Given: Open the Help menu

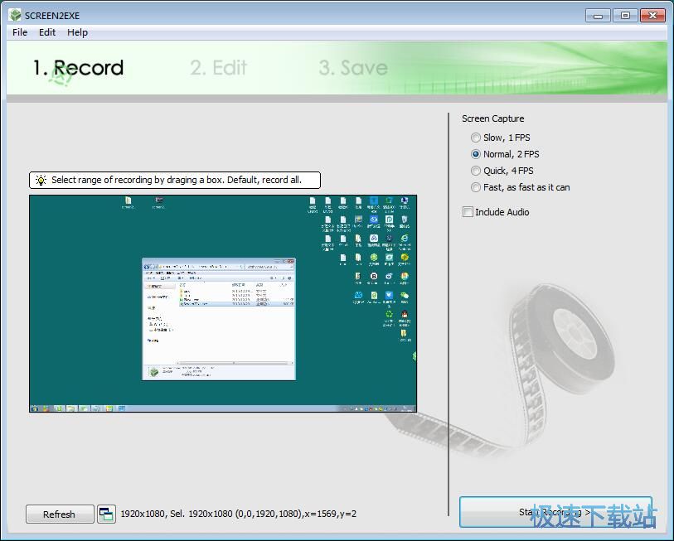Looking at the screenshot, I should (x=77, y=32).
